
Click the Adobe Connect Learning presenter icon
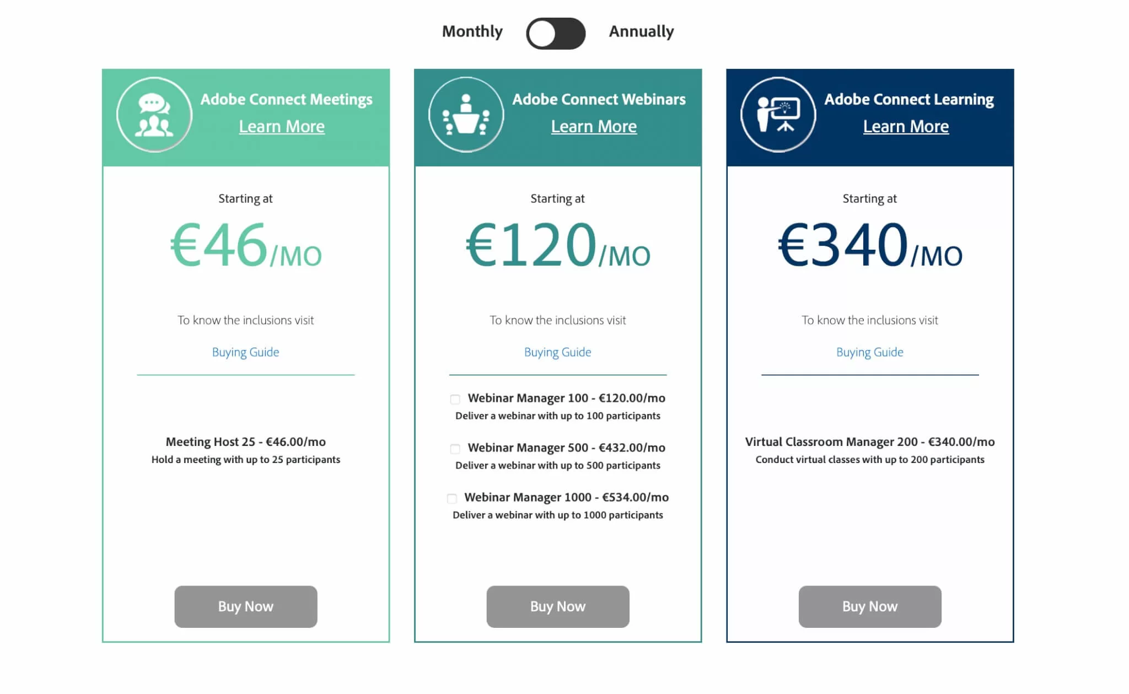[778, 113]
